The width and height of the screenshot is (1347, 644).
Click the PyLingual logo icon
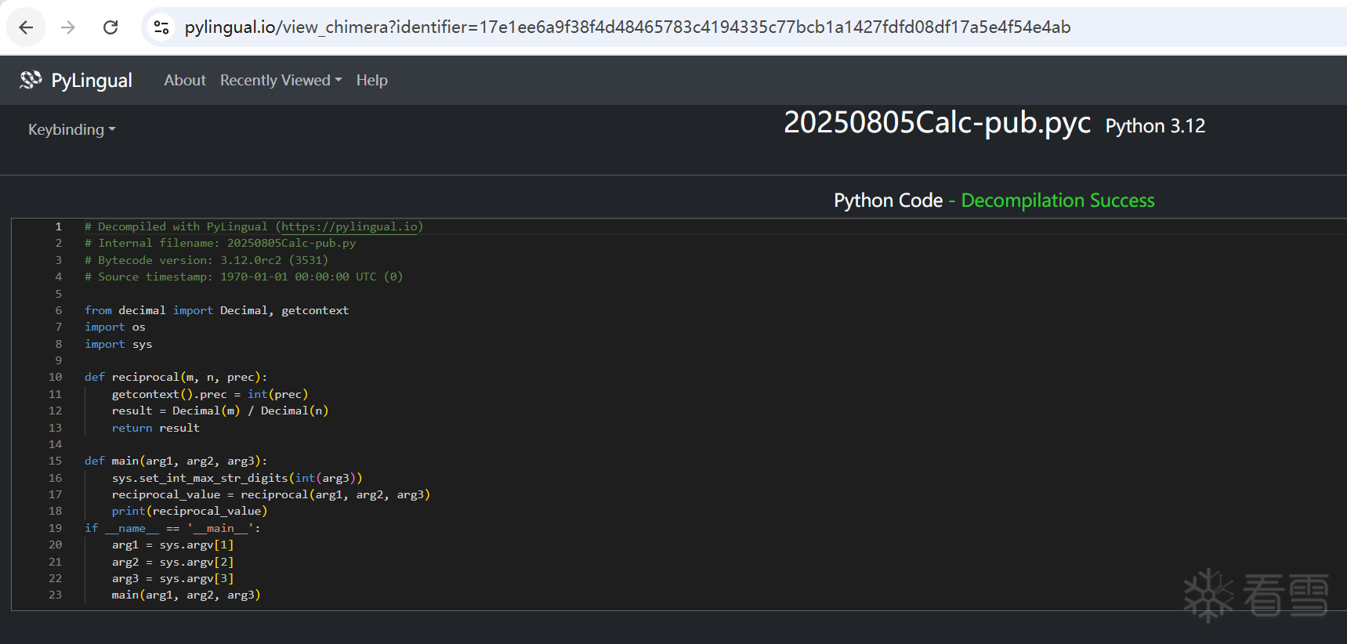click(x=31, y=80)
